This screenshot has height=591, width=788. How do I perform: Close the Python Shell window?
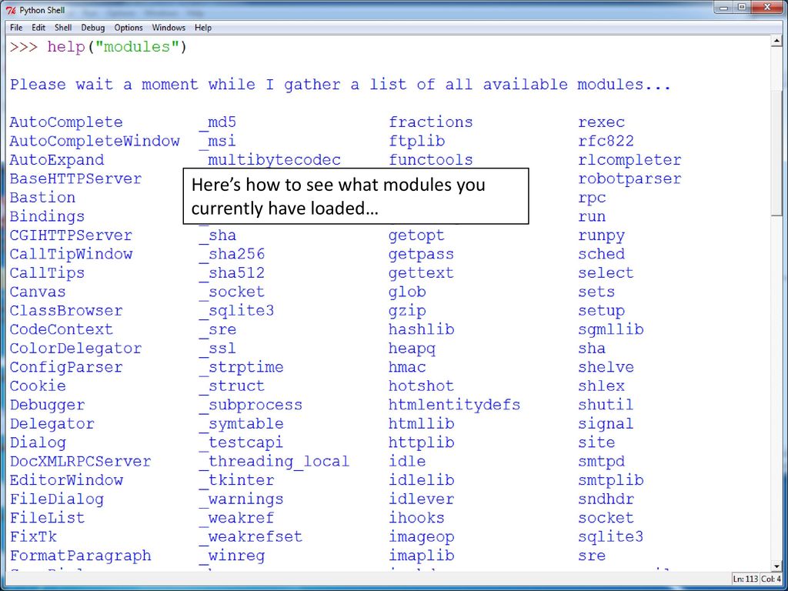tap(767, 8)
